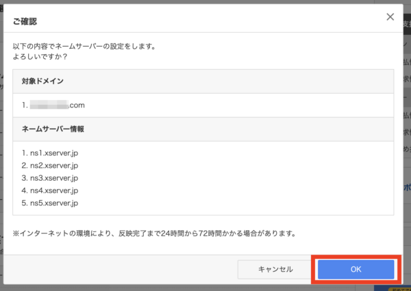Select the ns5.xserver.jp nameserver entry
Screen dimensions: 411x291
click(50, 203)
